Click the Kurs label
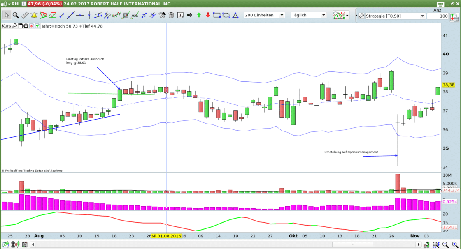The height and width of the screenshot is (249, 461). point(6,26)
